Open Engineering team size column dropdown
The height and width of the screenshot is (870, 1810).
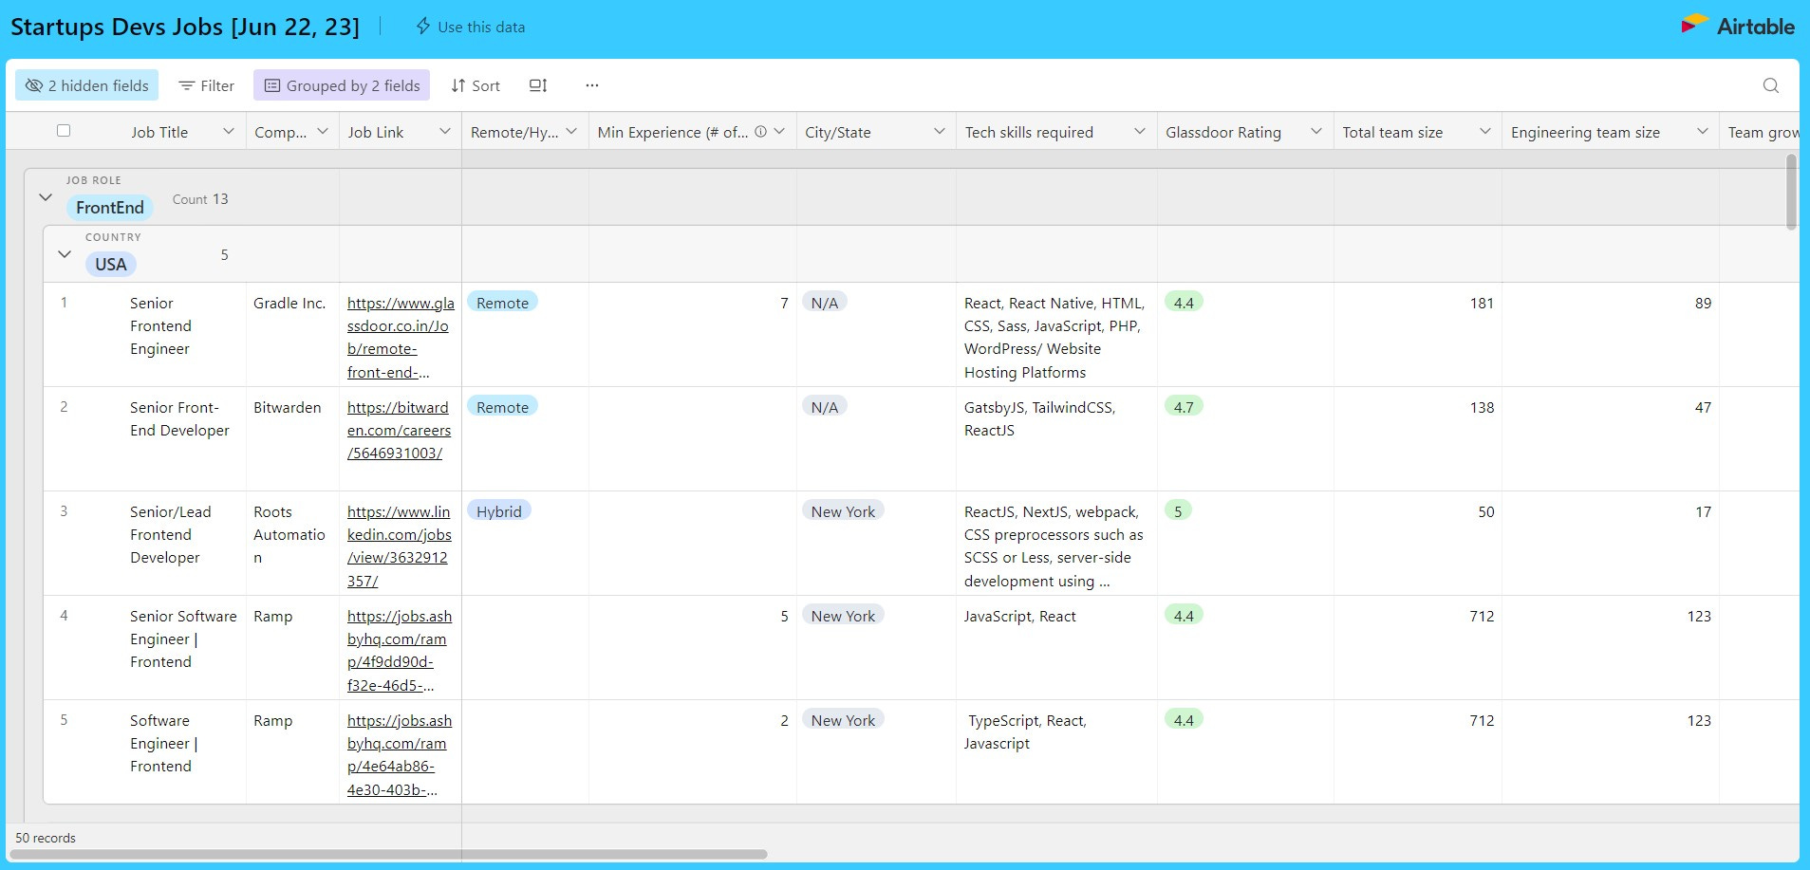(1703, 131)
